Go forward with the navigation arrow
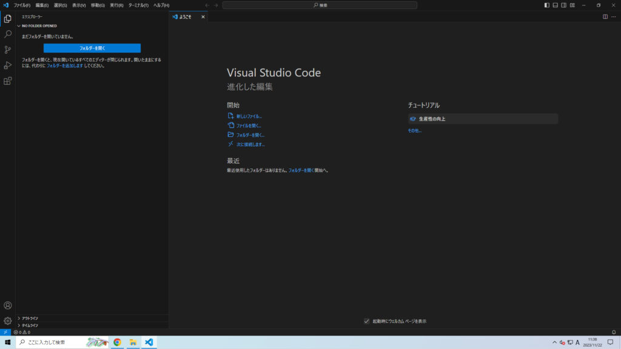Image resolution: width=621 pixels, height=349 pixels. [217, 5]
